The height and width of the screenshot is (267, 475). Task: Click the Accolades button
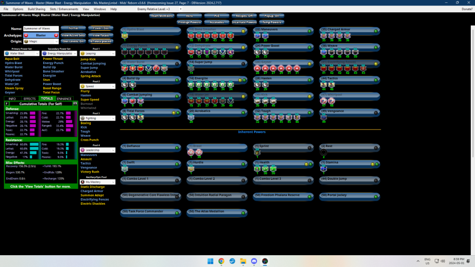pos(217,22)
